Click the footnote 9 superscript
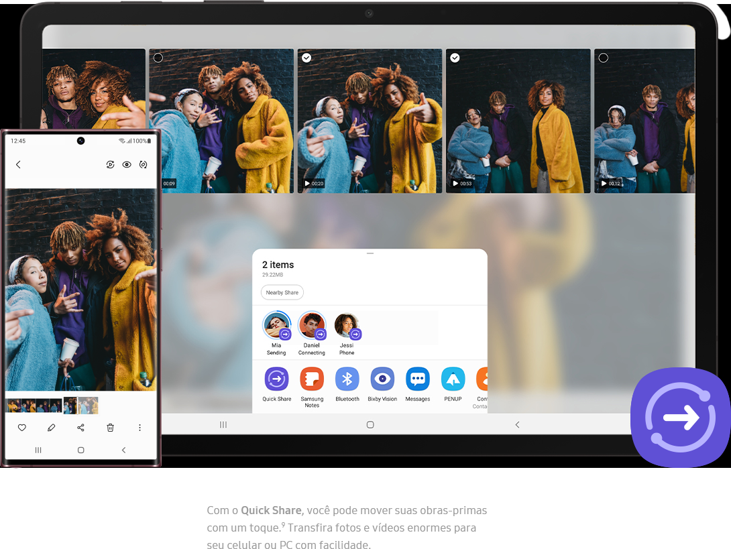The image size is (731, 549). point(283,524)
